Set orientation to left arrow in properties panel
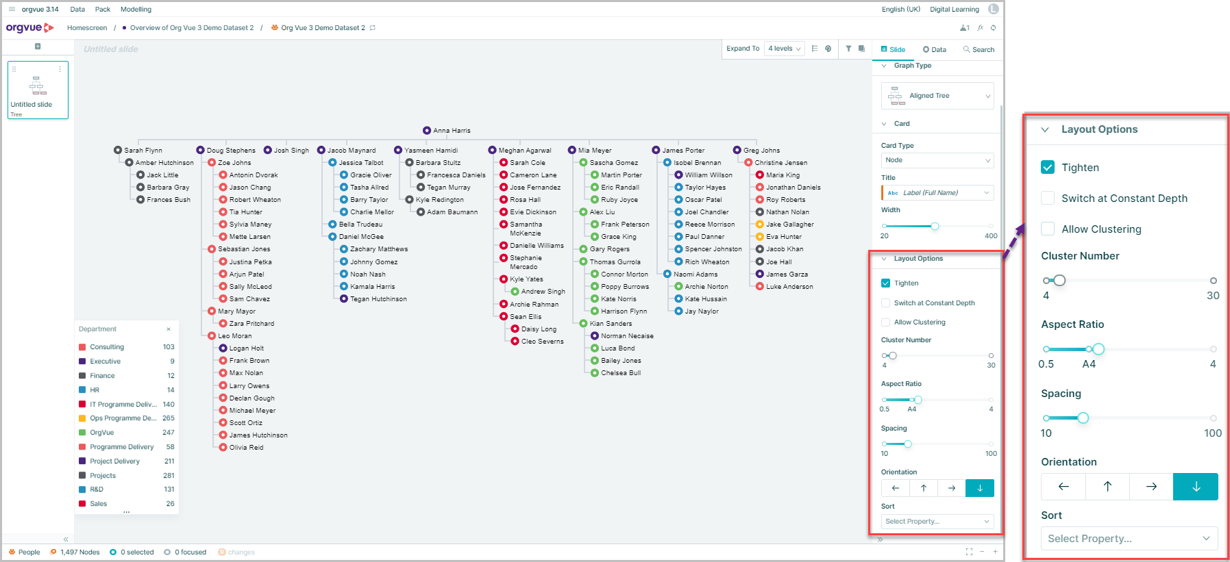This screenshot has width=1230, height=562. tap(896, 488)
